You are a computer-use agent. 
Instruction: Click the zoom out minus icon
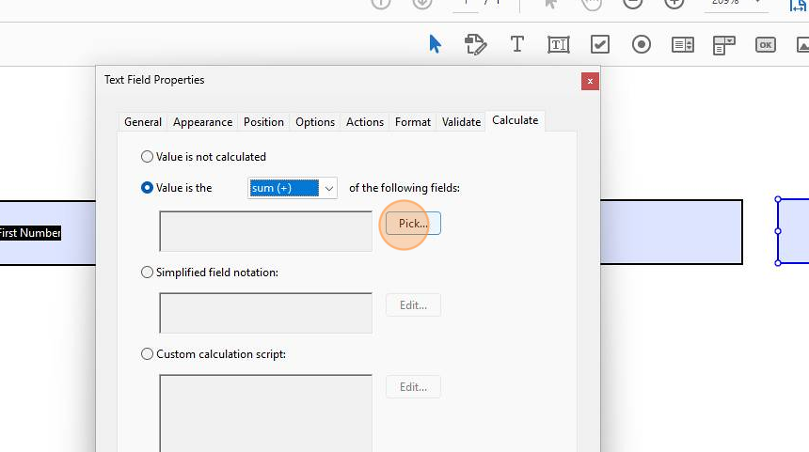coord(632,3)
